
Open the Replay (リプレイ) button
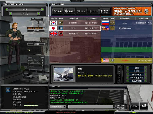(93, 11)
